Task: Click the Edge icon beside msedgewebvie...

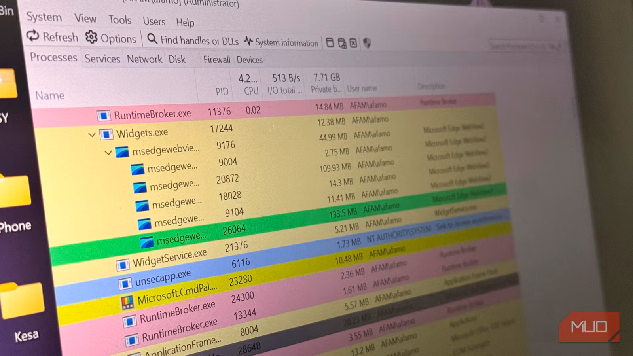Action: pos(122,152)
